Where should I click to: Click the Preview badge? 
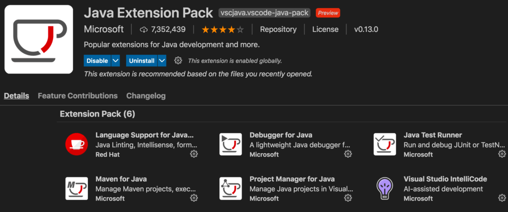328,13
